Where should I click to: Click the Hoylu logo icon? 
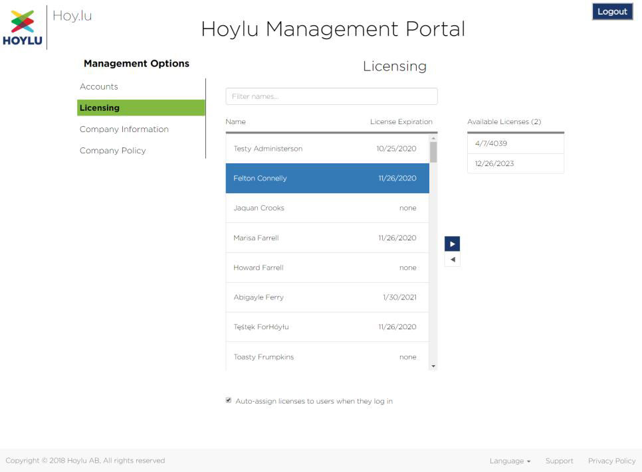pyautogui.click(x=23, y=27)
